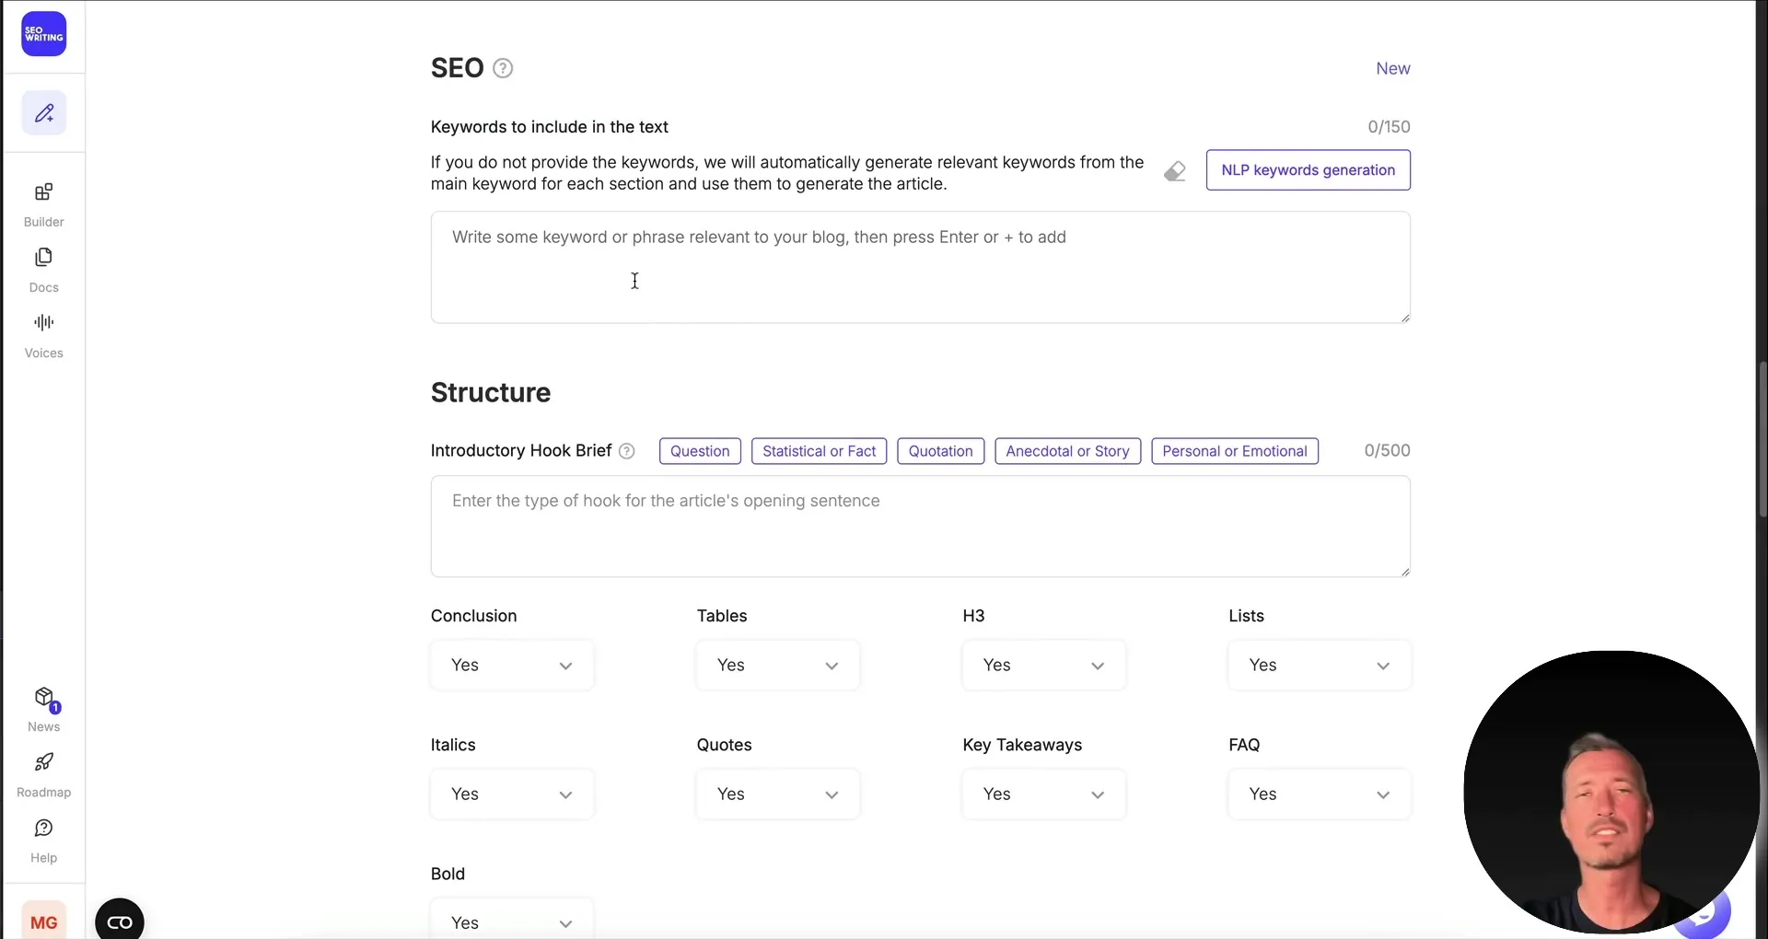The height and width of the screenshot is (939, 1768).
Task: Clear keywords using the eraser icon
Action: 1176,171
